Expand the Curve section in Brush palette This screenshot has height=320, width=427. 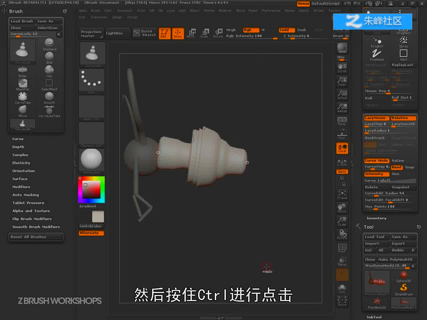[x=18, y=139]
